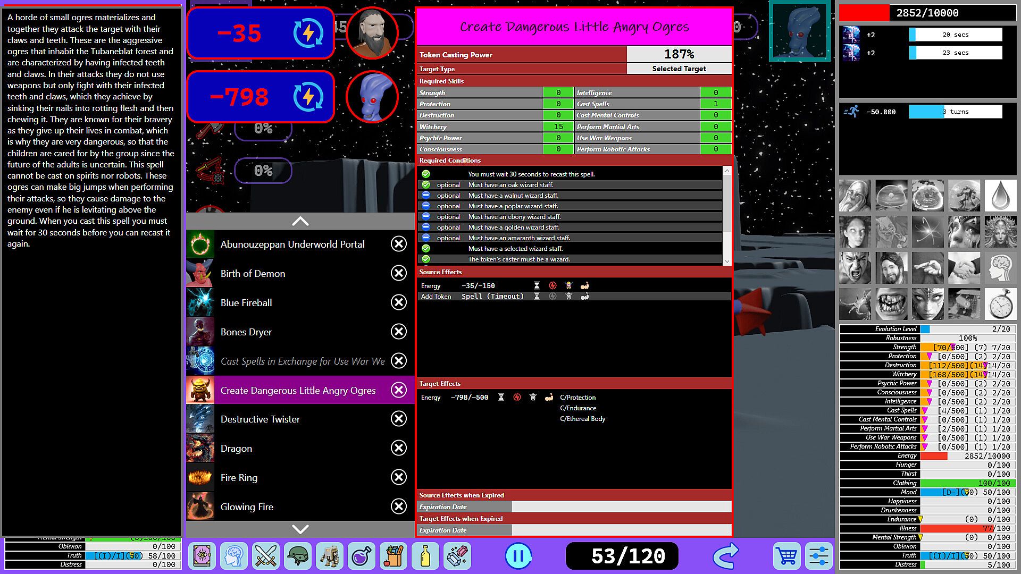Image resolution: width=1021 pixels, height=574 pixels.
Task: Toggle the golden wizard staff optional condition
Action: coord(426,227)
